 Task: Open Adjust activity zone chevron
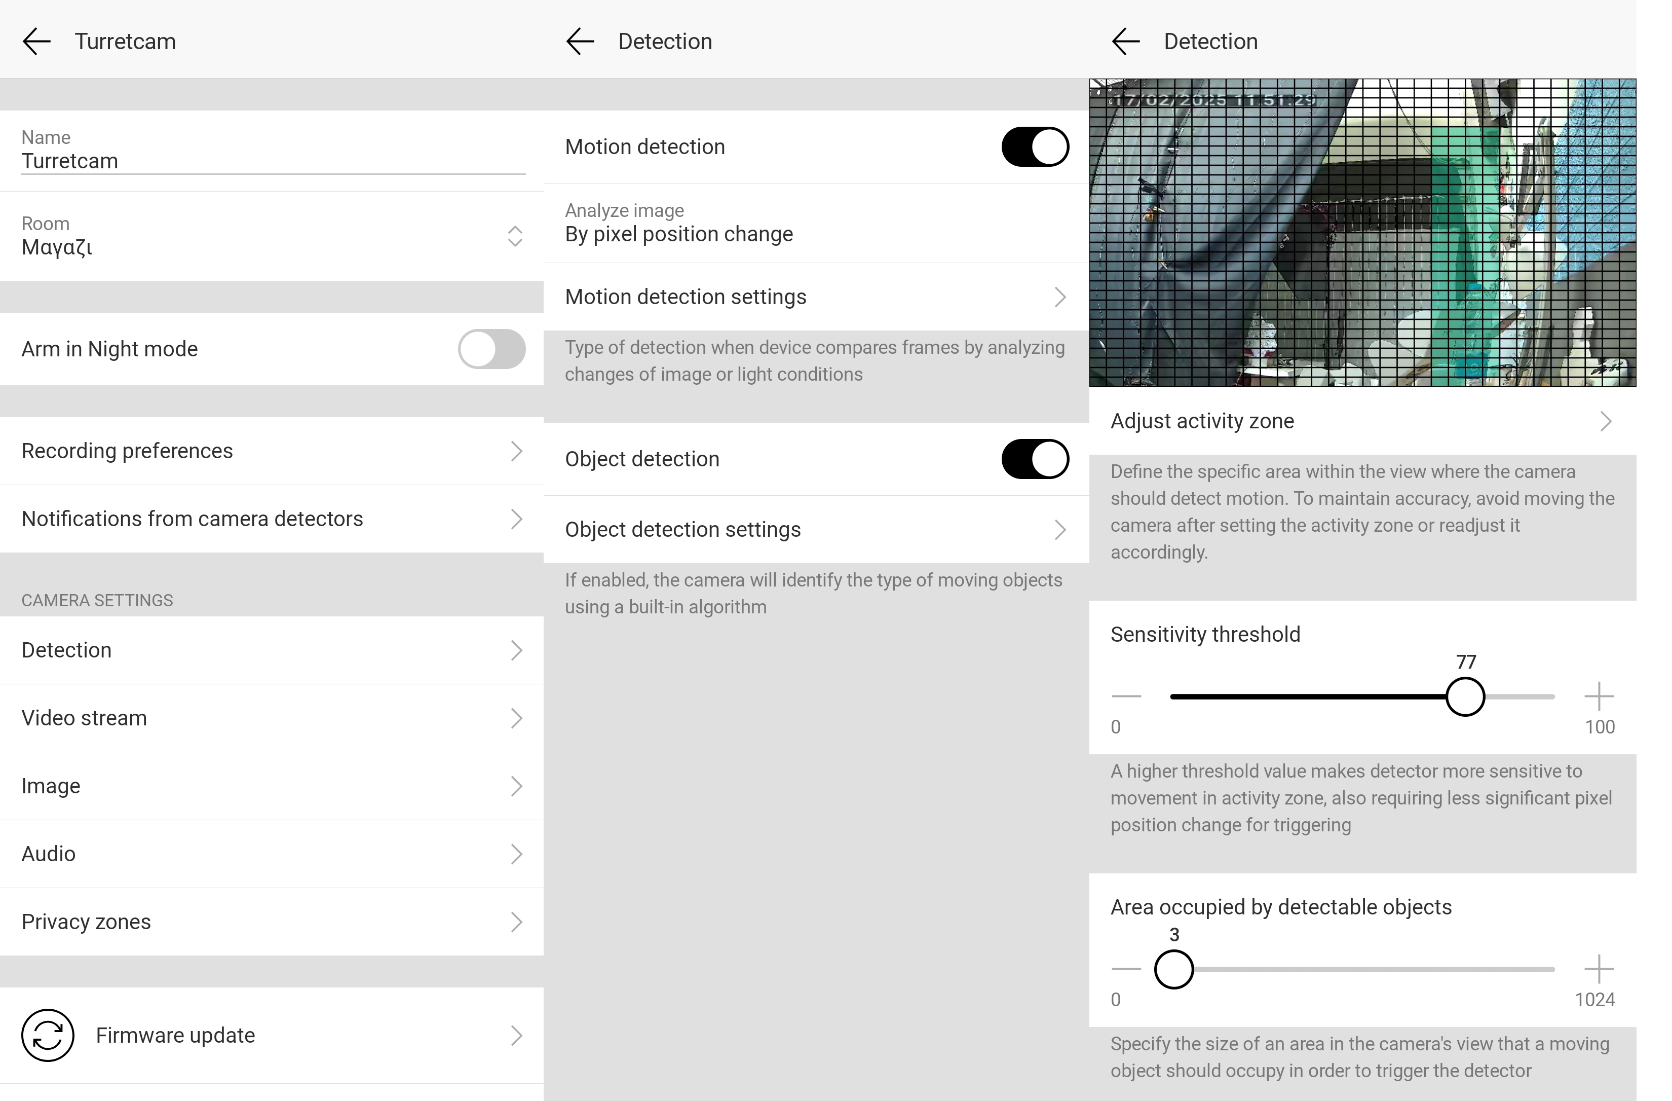[1605, 421]
